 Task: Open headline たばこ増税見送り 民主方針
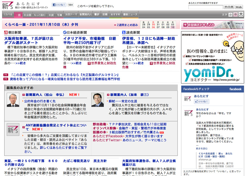click(x=85, y=161)
